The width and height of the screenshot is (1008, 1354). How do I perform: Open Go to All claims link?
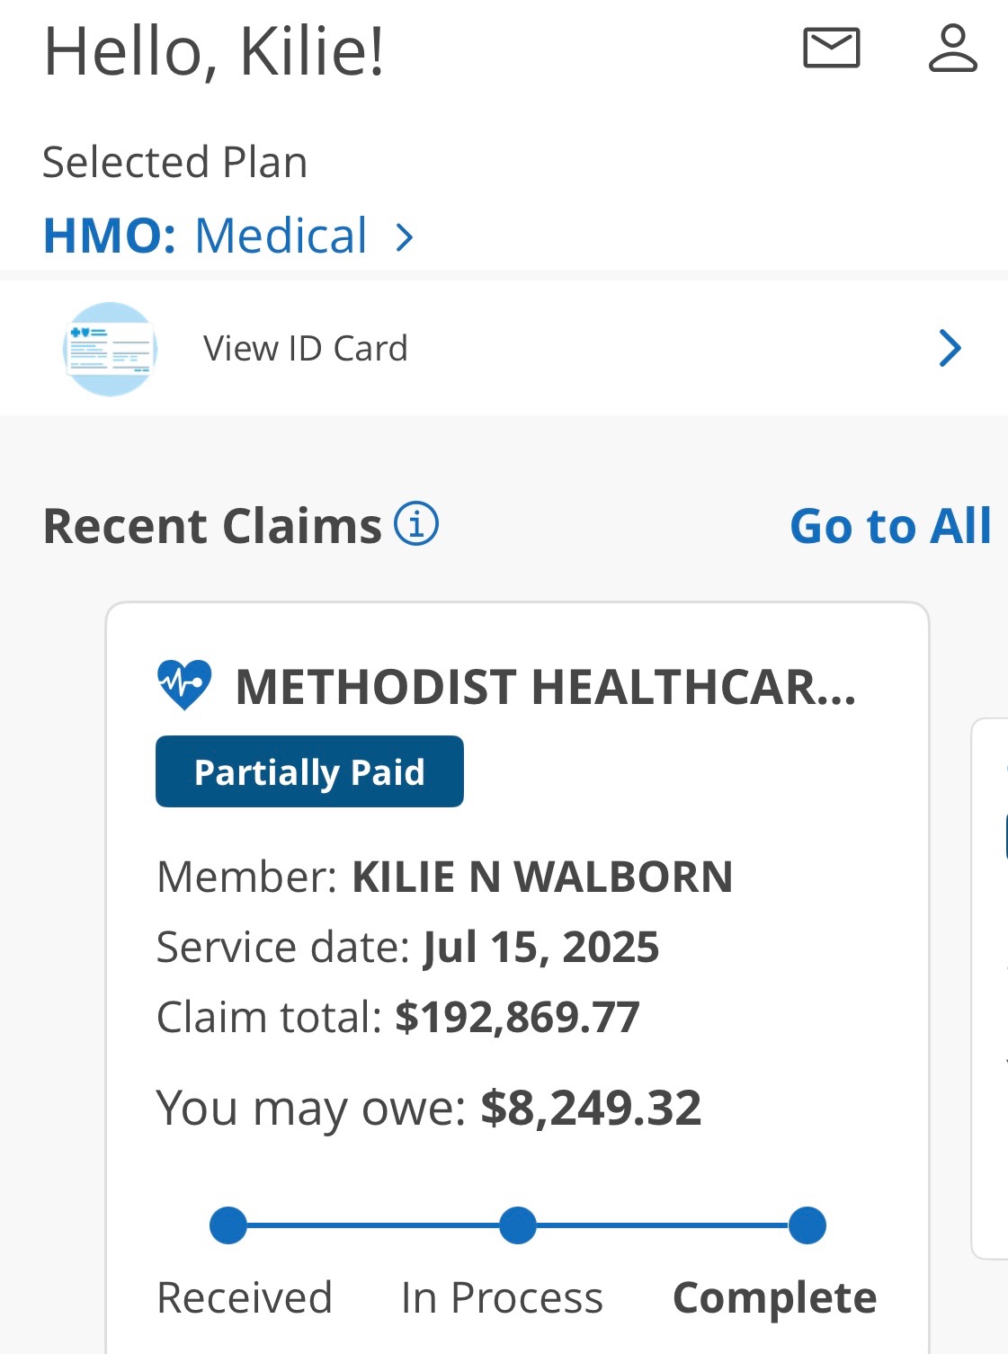click(x=890, y=526)
